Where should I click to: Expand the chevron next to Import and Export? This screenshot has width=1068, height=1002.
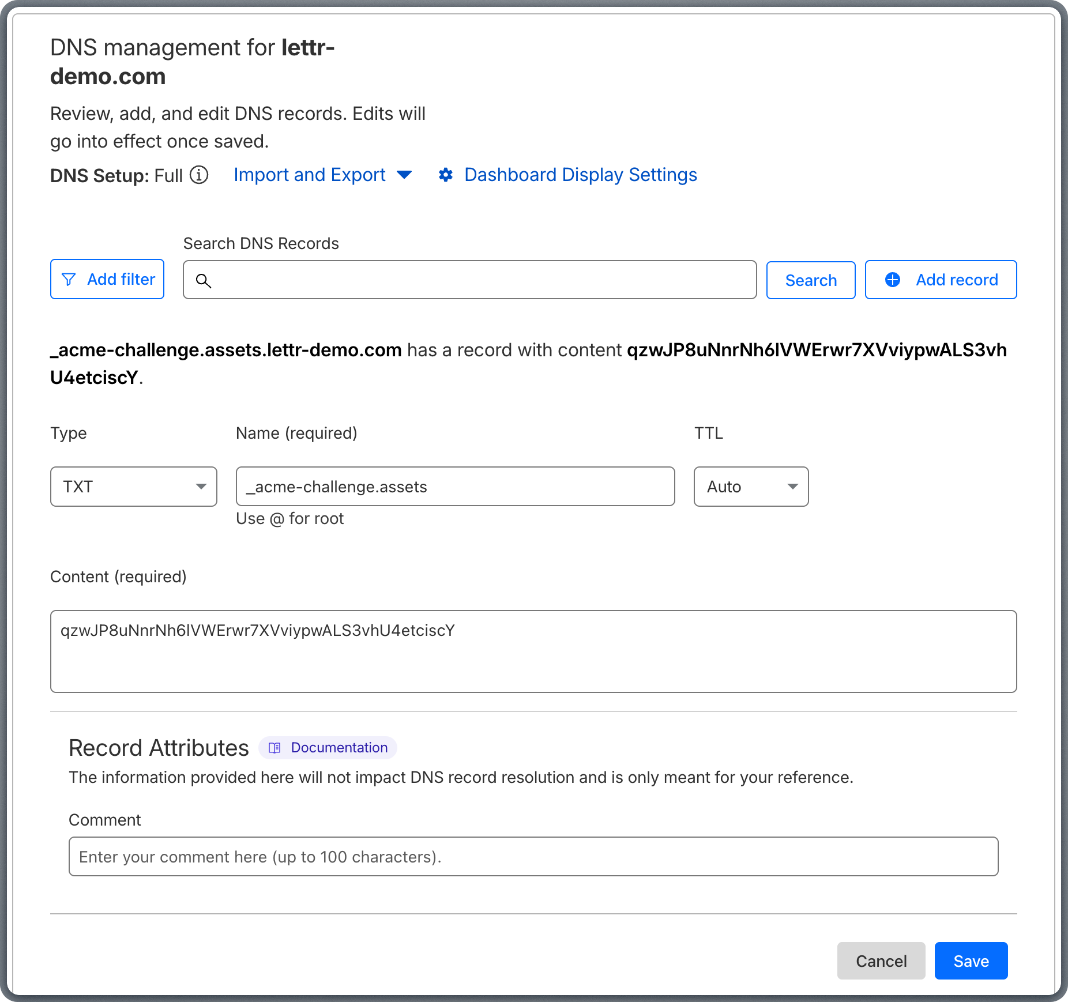pos(405,176)
